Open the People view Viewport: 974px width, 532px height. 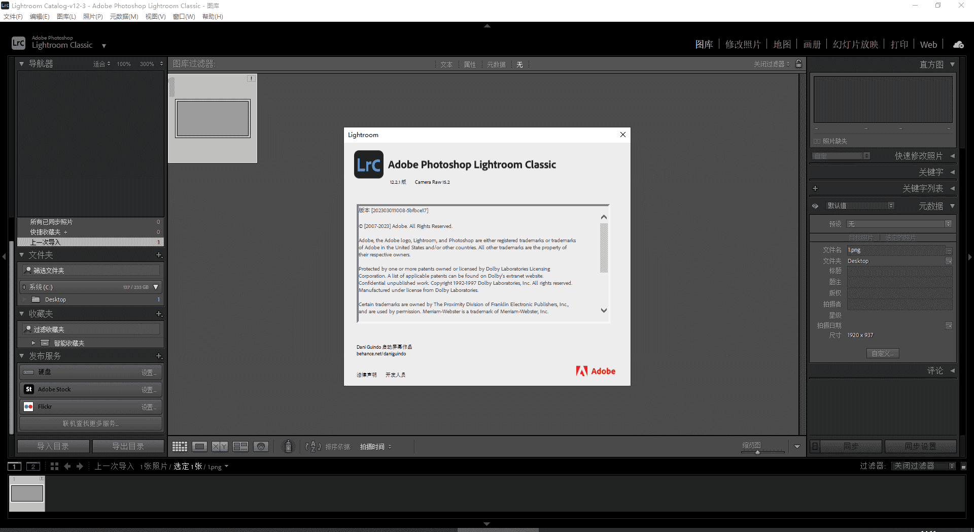(261, 446)
